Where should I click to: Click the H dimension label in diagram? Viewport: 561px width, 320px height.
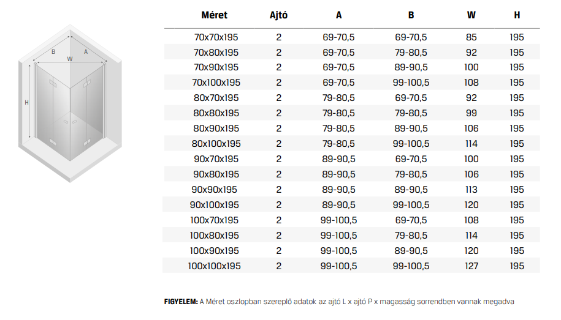[x=26, y=103]
